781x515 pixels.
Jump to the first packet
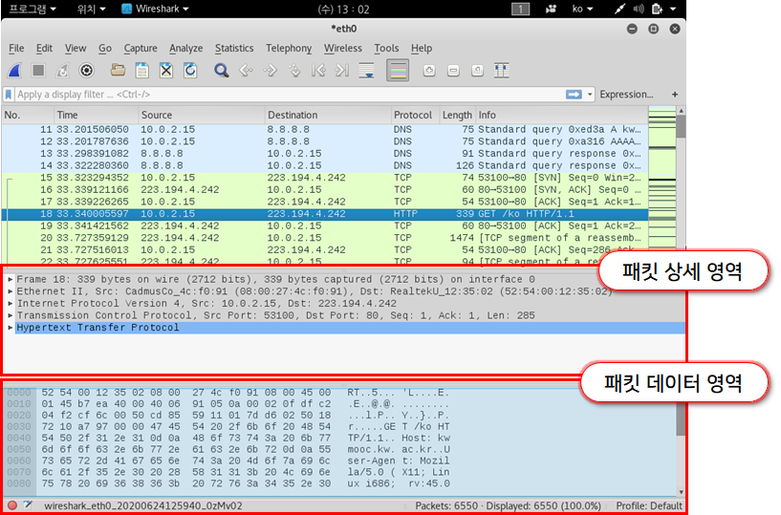(317, 71)
